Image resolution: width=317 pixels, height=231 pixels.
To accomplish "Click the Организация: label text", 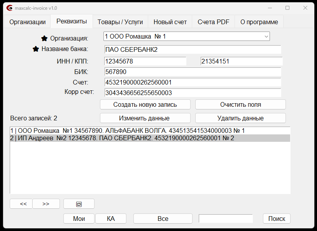I will pyautogui.click(x=69, y=38).
